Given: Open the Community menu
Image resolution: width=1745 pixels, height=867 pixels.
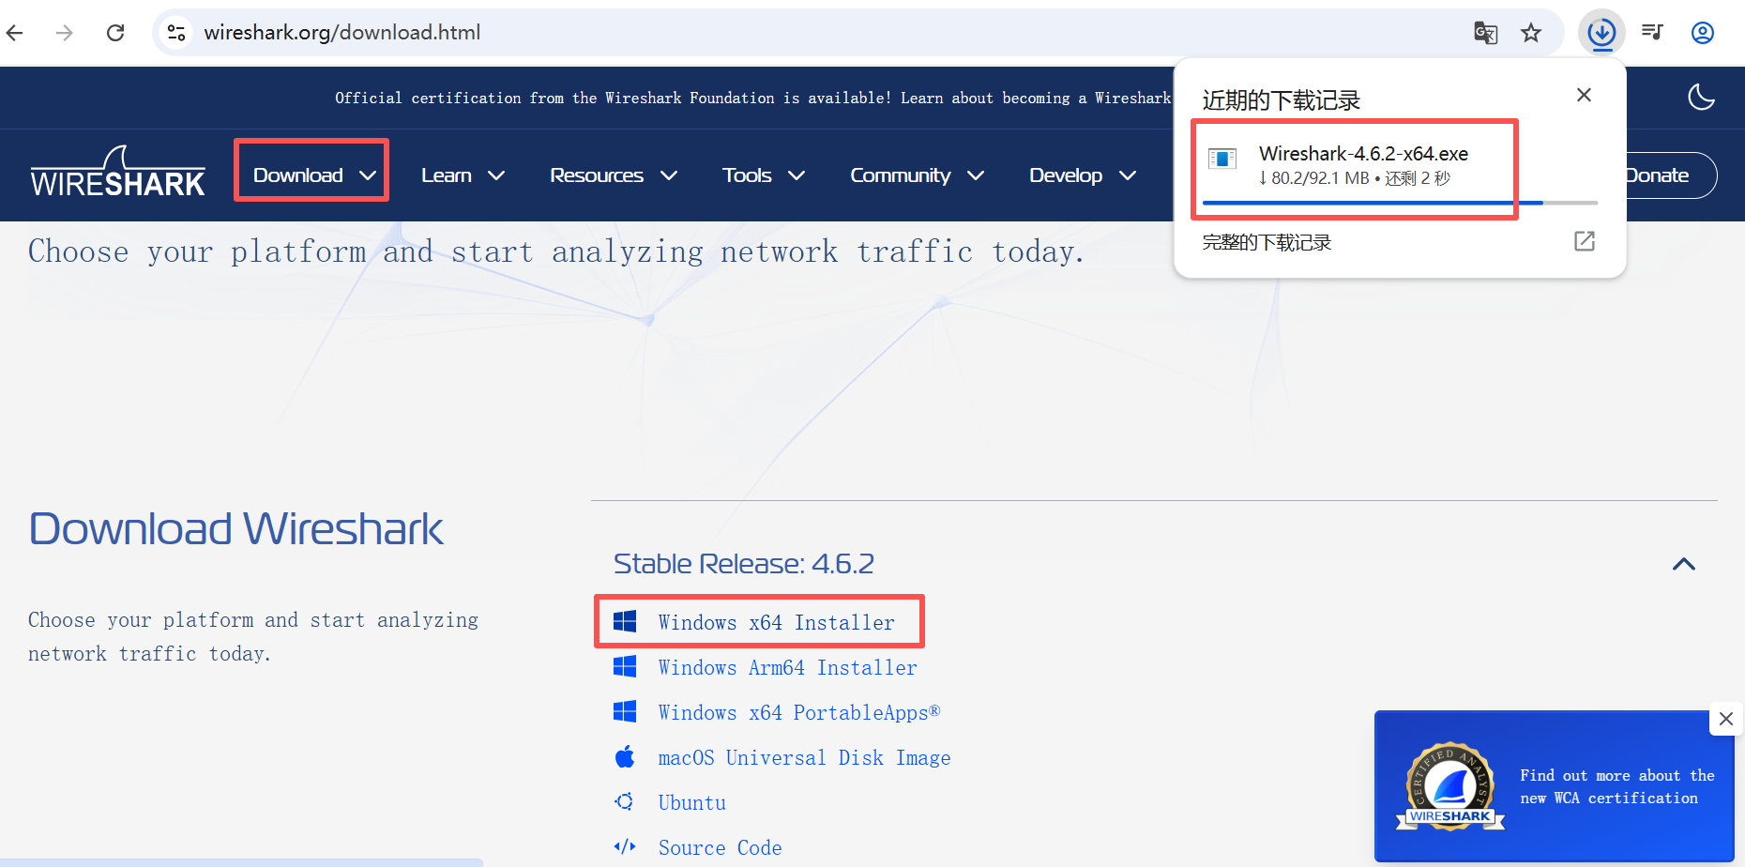Looking at the screenshot, I should click(918, 175).
